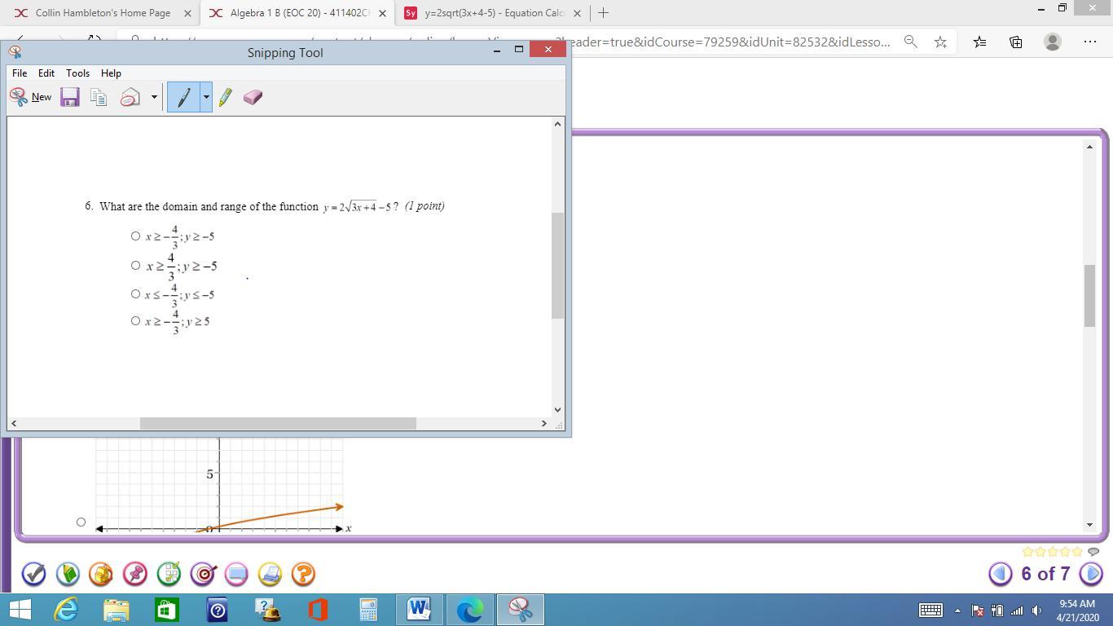Save the snip with the floppy icon

point(70,97)
